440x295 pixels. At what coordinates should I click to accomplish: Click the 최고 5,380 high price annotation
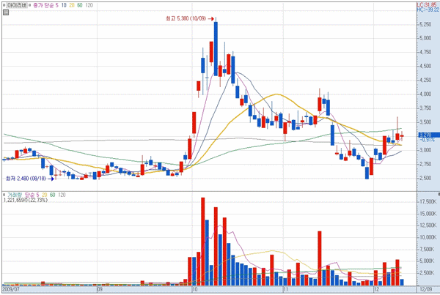186,19
